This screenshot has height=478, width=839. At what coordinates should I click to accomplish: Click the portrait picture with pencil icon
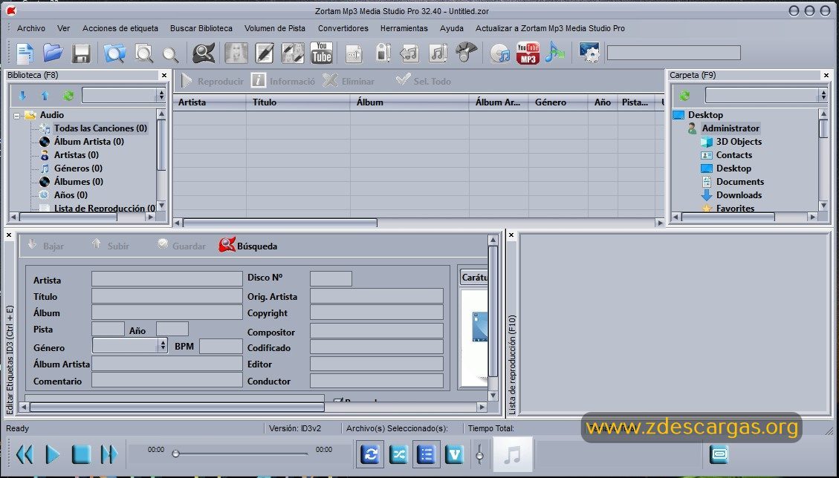[x=293, y=53]
